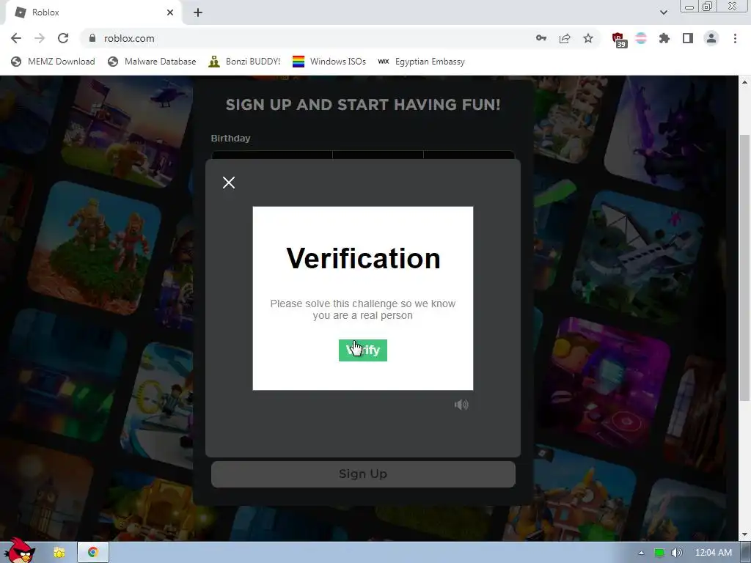Image resolution: width=751 pixels, height=563 pixels.
Task: Show hidden tray icons arrow
Action: (641, 553)
